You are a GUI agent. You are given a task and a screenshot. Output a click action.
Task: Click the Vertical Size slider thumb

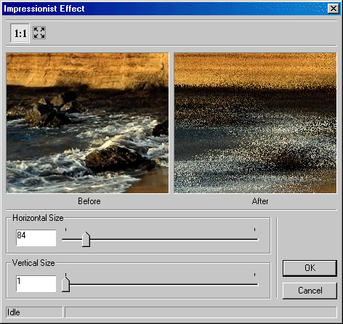click(65, 284)
